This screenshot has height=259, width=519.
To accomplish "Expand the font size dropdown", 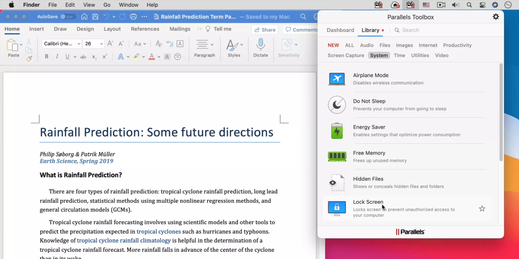I will click(x=101, y=44).
